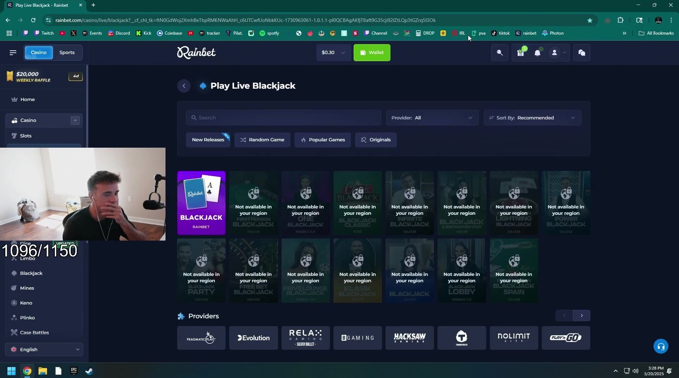Open the chat bubble icon
This screenshot has width=679, height=378.
[582, 53]
